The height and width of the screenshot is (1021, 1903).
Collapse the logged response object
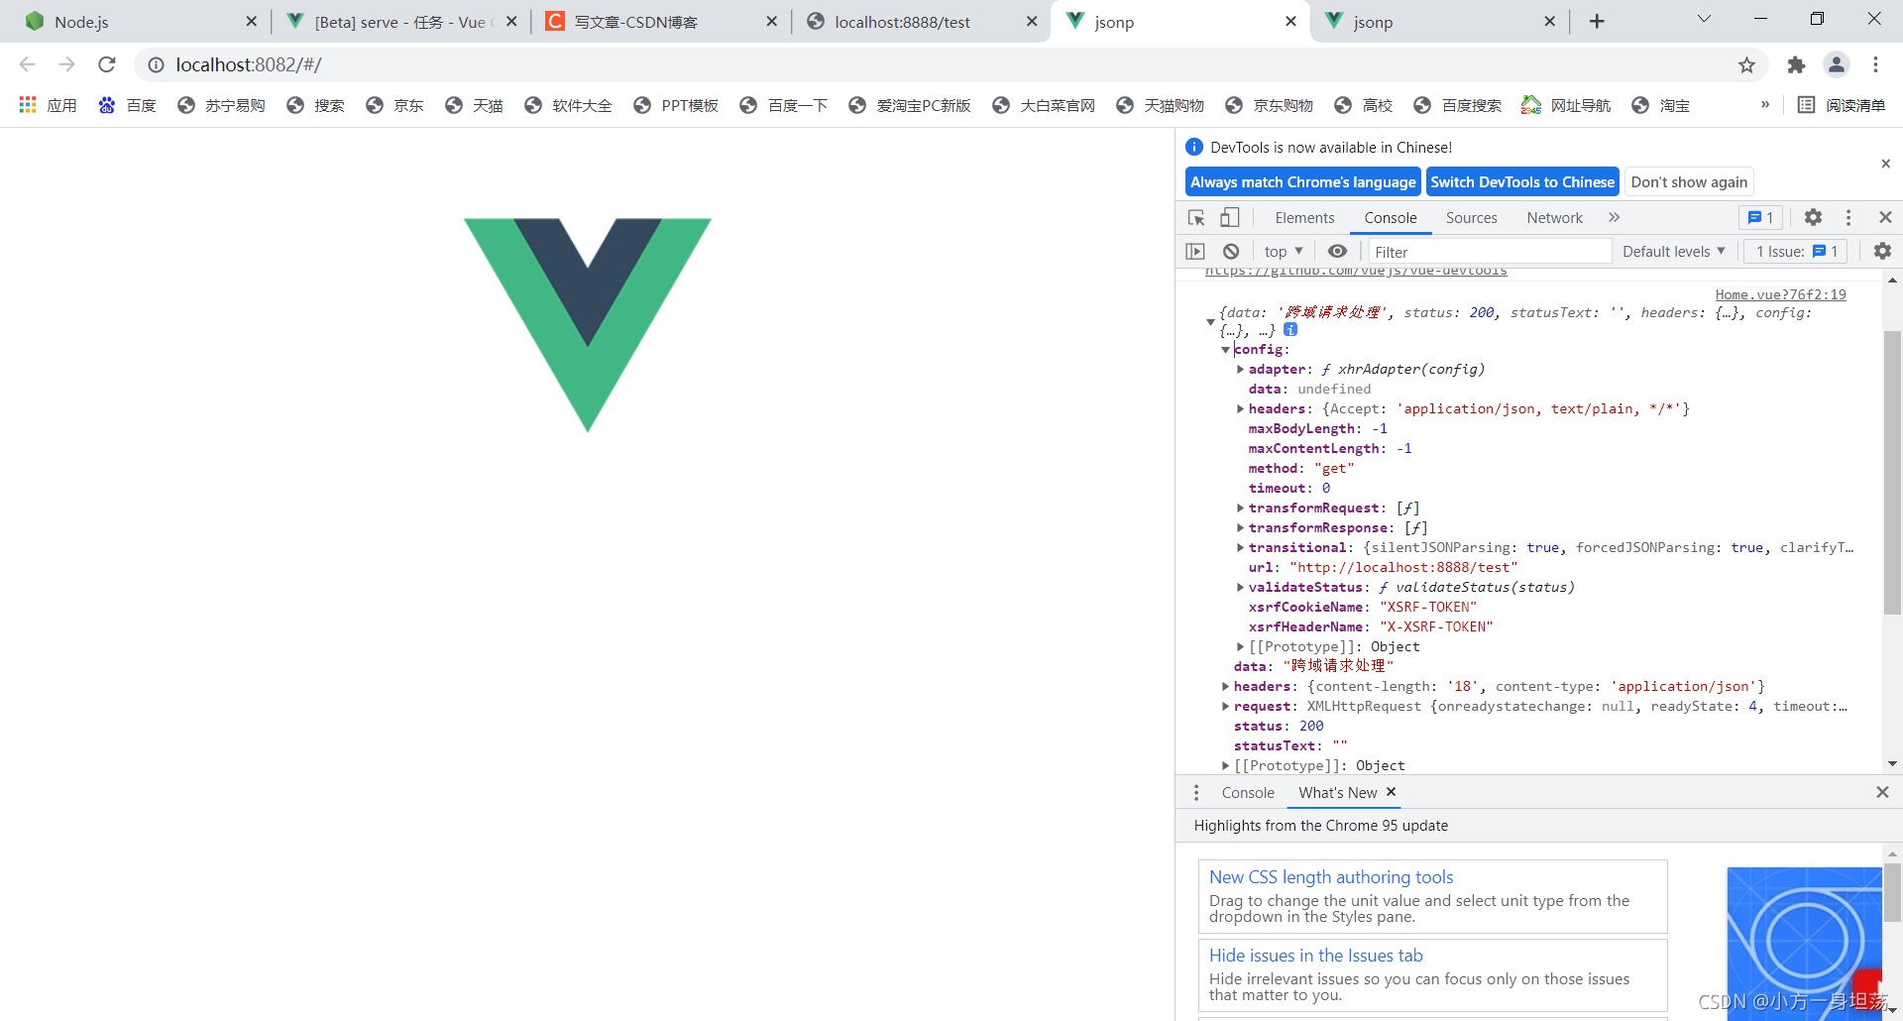point(1210,322)
